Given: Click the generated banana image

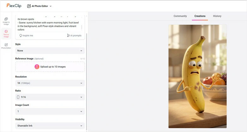Looking at the screenshot, I should pos(197,76).
